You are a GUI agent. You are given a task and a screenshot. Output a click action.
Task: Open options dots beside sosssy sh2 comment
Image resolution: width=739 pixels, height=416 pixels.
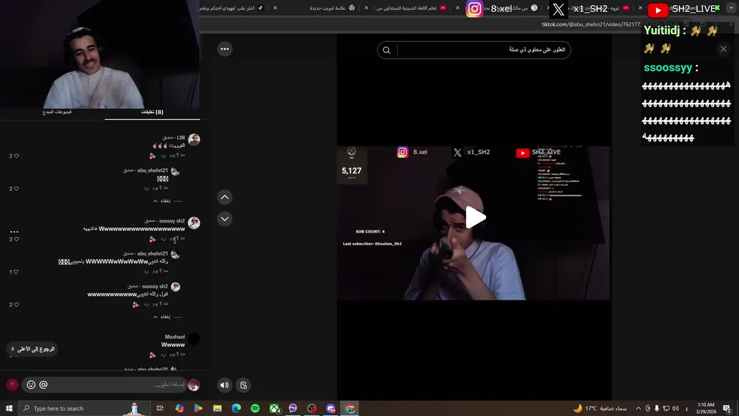(x=14, y=232)
